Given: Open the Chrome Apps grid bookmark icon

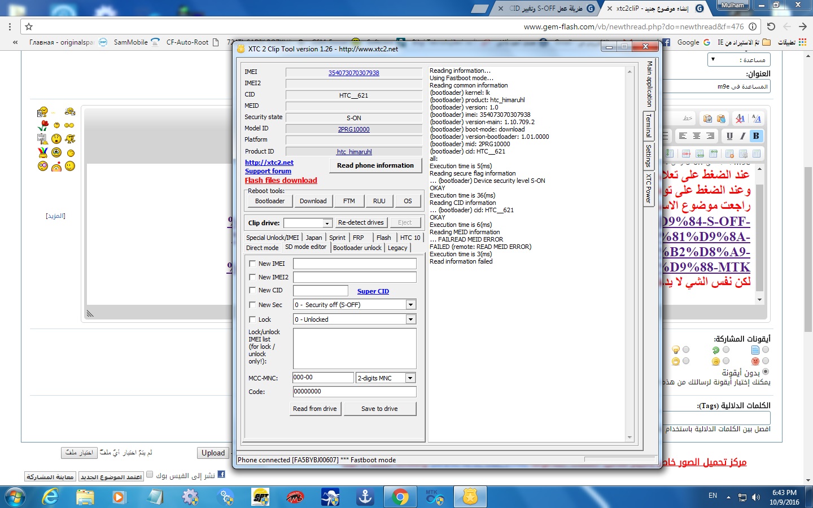Looking at the screenshot, I should pyautogui.click(x=802, y=42).
